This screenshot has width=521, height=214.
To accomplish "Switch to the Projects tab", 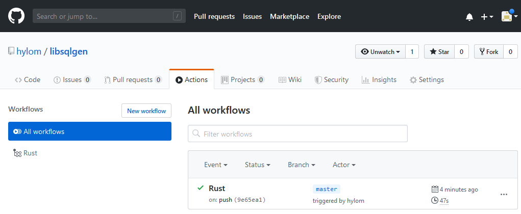I will coord(242,79).
